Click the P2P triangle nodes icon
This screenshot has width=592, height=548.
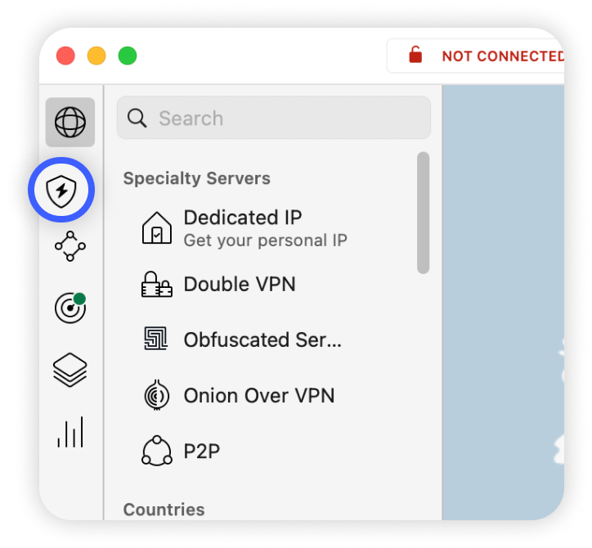coord(157,451)
